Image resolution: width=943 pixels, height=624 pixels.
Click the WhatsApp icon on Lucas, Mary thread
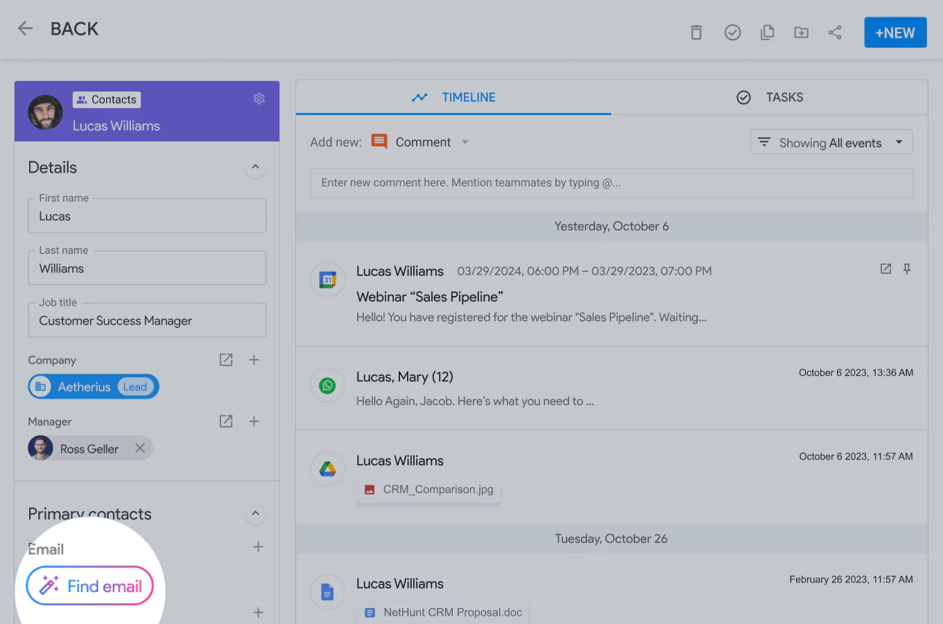pos(327,385)
